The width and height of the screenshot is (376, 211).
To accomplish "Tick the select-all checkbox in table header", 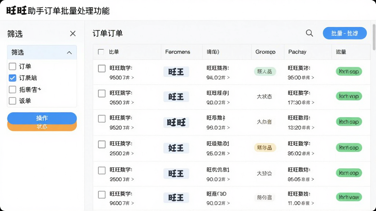I will [101, 52].
